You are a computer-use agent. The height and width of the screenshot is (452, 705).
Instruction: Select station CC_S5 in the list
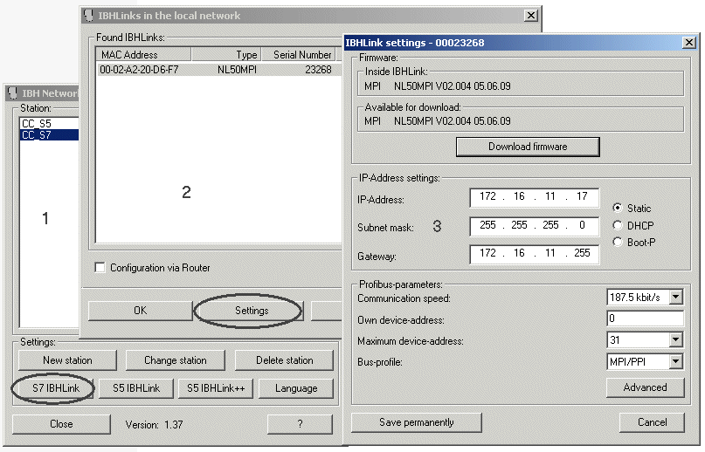(50, 124)
